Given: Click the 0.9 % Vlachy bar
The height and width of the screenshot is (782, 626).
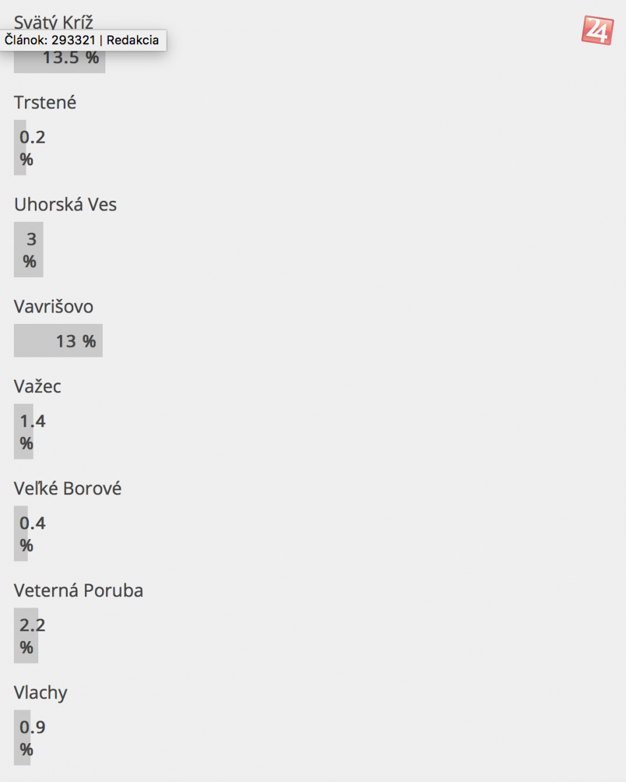Looking at the screenshot, I should 22,737.
